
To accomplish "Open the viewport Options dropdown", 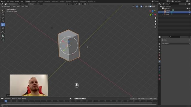I will pyautogui.click(x=154, y=4).
